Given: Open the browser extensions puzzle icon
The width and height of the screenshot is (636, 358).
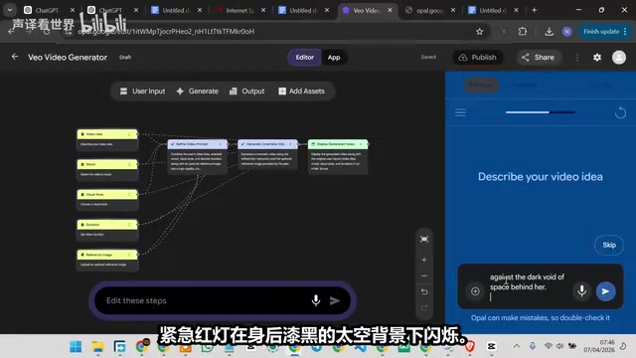Looking at the screenshot, I should (523, 31).
